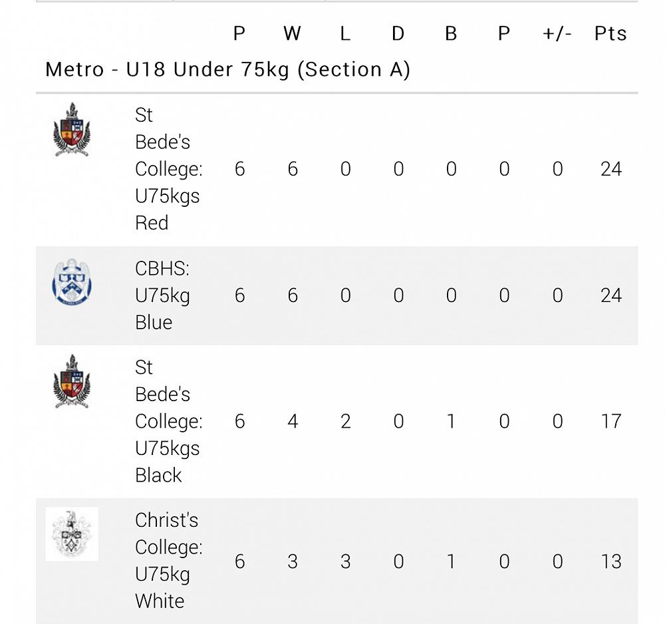This screenshot has width=665, height=624.
Task: Open CBHS: U75kg Blue team page
Action: coord(162,295)
